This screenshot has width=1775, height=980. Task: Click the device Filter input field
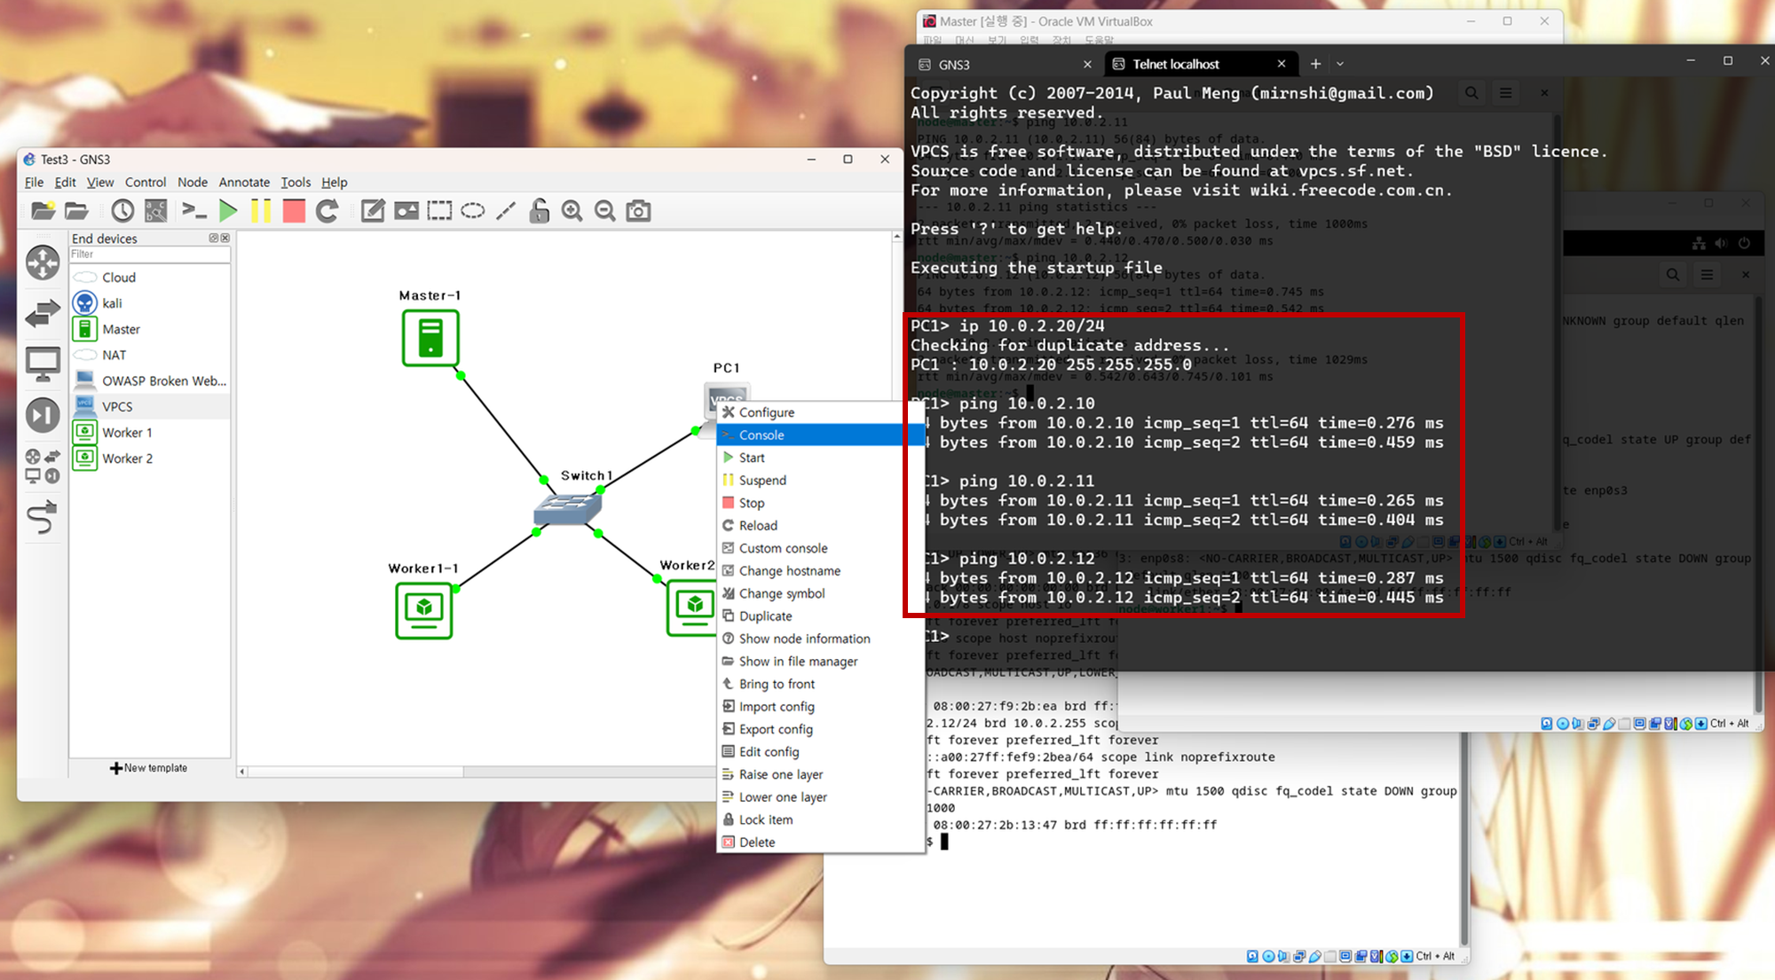tap(150, 255)
